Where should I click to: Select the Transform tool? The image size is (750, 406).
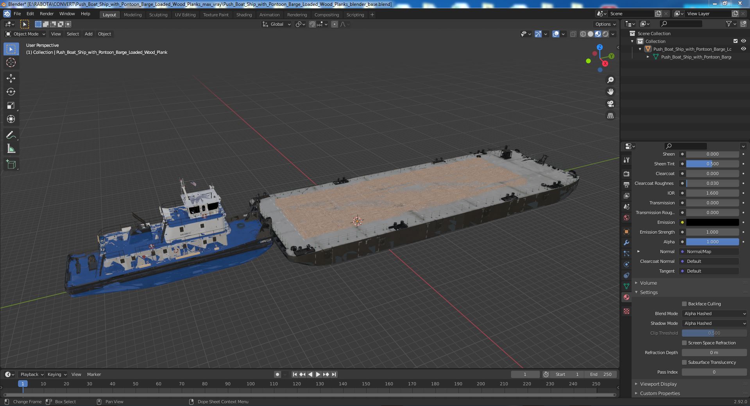click(x=11, y=119)
